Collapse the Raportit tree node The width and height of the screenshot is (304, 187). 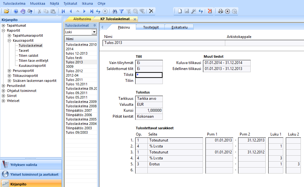coord(3,30)
